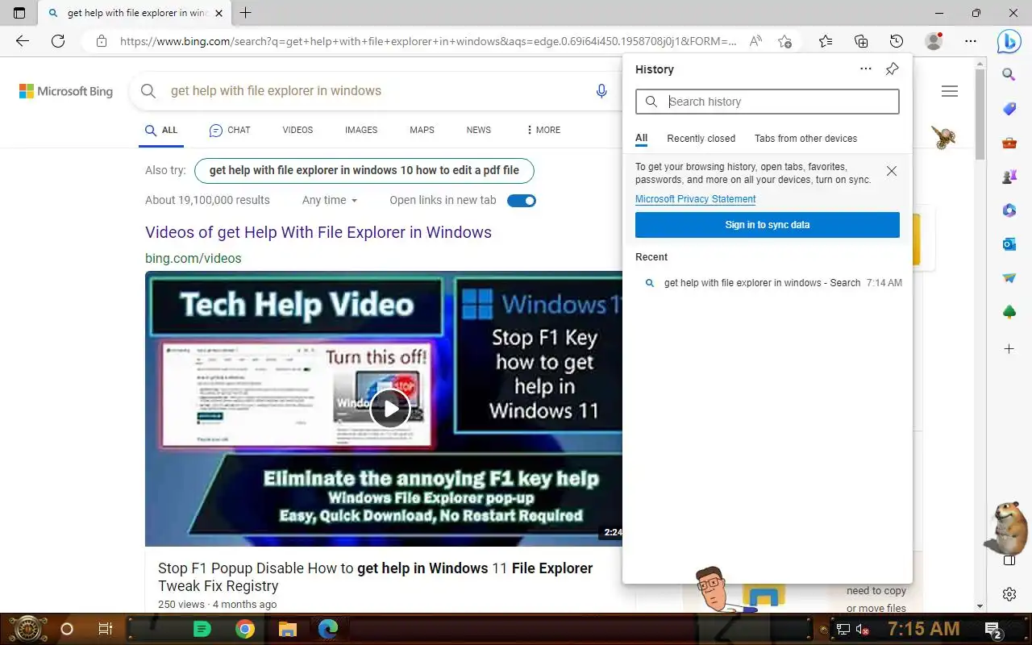1032x645 pixels.
Task: Click the Read aloud icon
Action: point(755,41)
